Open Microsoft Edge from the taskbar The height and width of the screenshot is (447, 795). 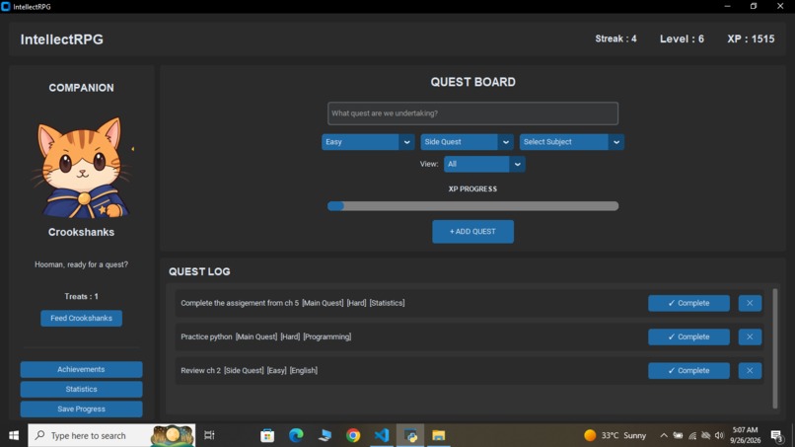296,435
